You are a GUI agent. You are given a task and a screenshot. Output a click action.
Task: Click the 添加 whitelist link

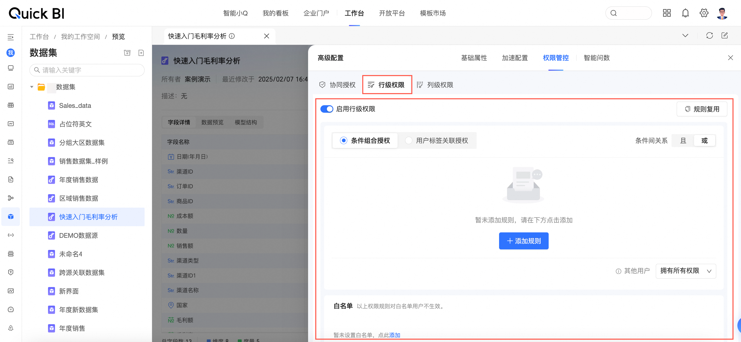coord(394,335)
